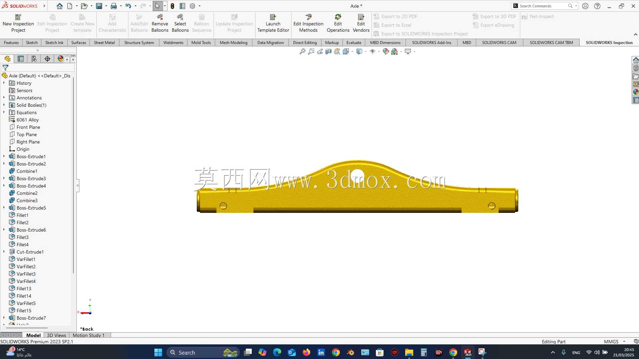
Task: Click the Display Style cube icon
Action: coord(359,51)
